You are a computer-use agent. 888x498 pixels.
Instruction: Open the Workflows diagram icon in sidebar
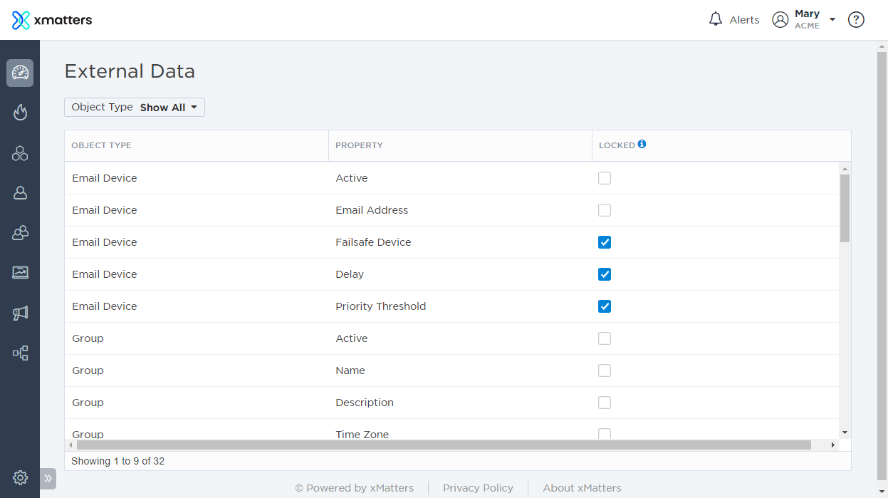click(20, 353)
